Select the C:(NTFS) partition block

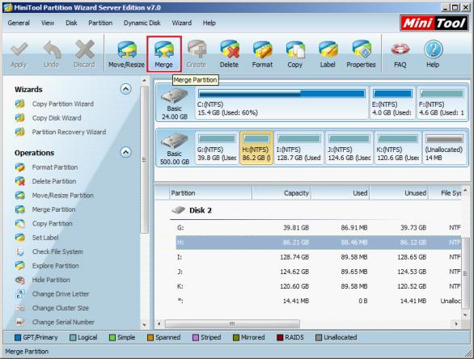click(281, 103)
